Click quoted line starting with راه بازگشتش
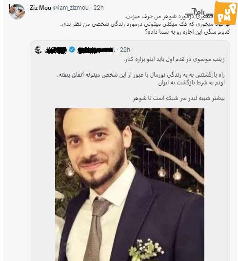Viewport: 238px width, 261px height. pyautogui.click(x=141, y=75)
